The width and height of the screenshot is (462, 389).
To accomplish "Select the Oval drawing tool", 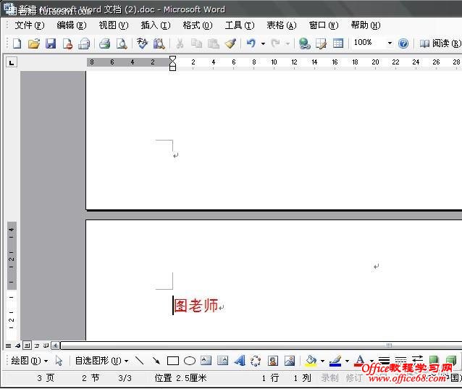I will (x=190, y=361).
